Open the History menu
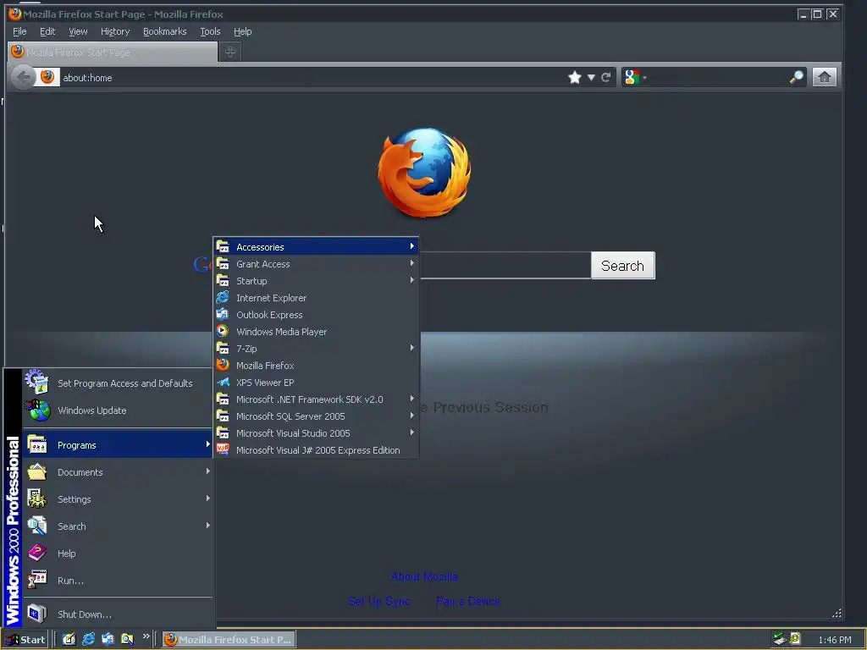Screen dimensions: 867x650 pos(115,31)
